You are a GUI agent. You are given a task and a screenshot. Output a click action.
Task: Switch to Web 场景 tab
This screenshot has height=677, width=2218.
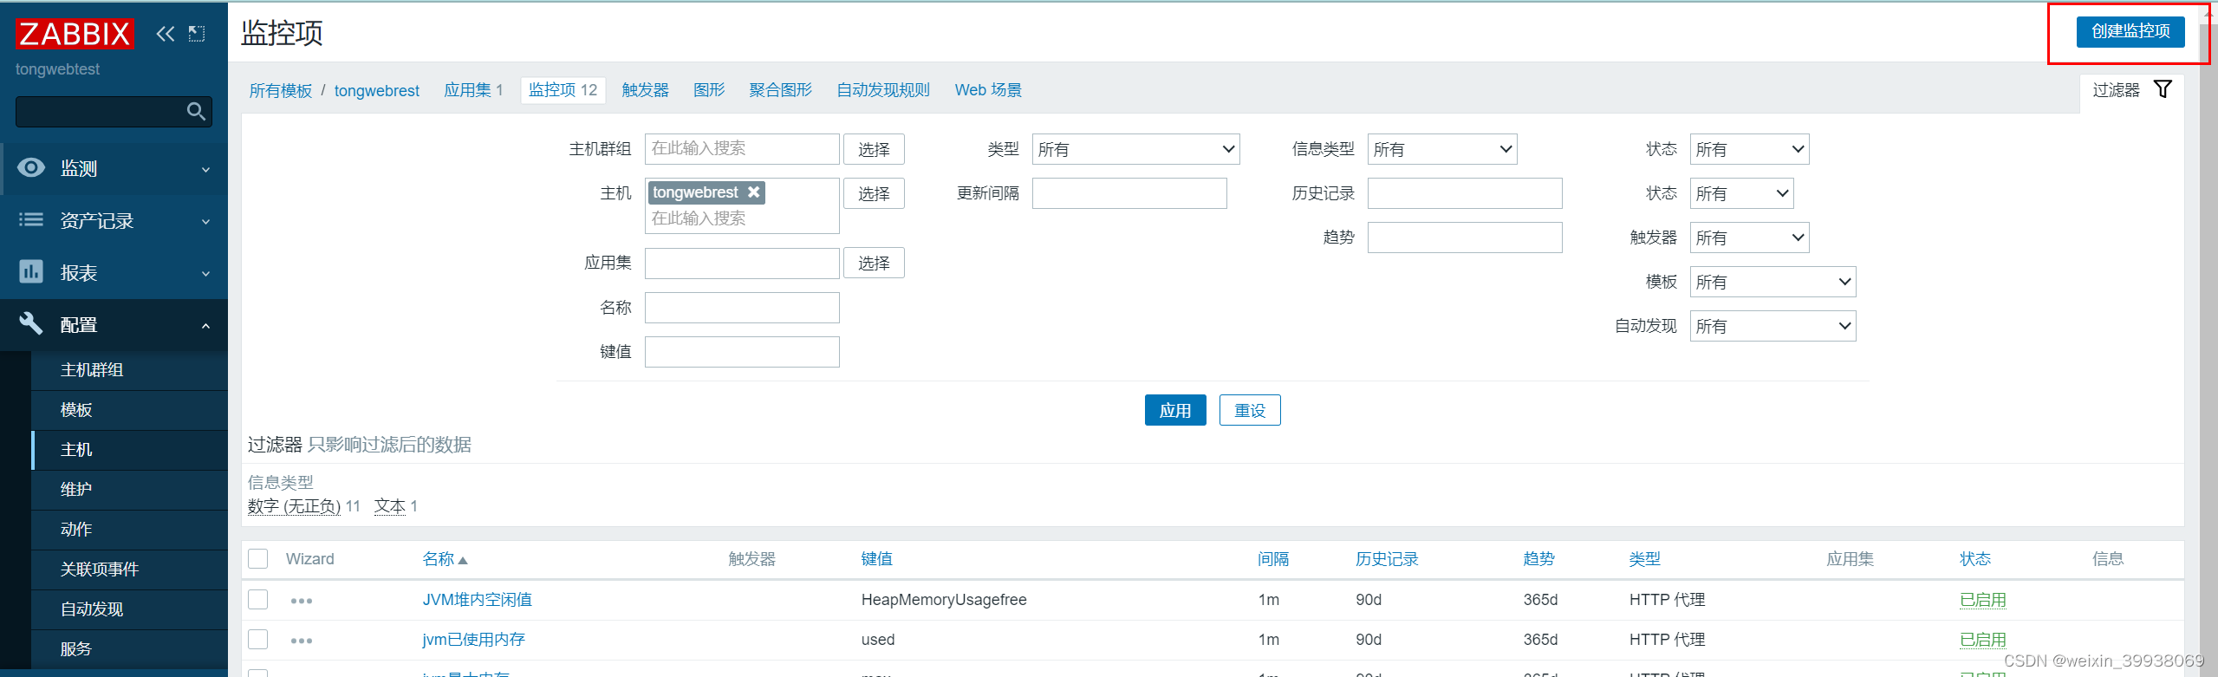pos(988,90)
